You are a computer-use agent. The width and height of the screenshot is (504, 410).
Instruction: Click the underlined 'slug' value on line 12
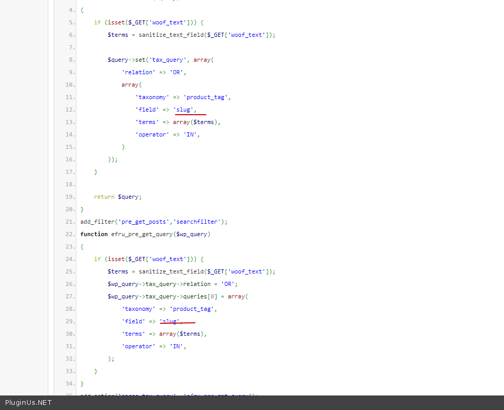point(184,110)
